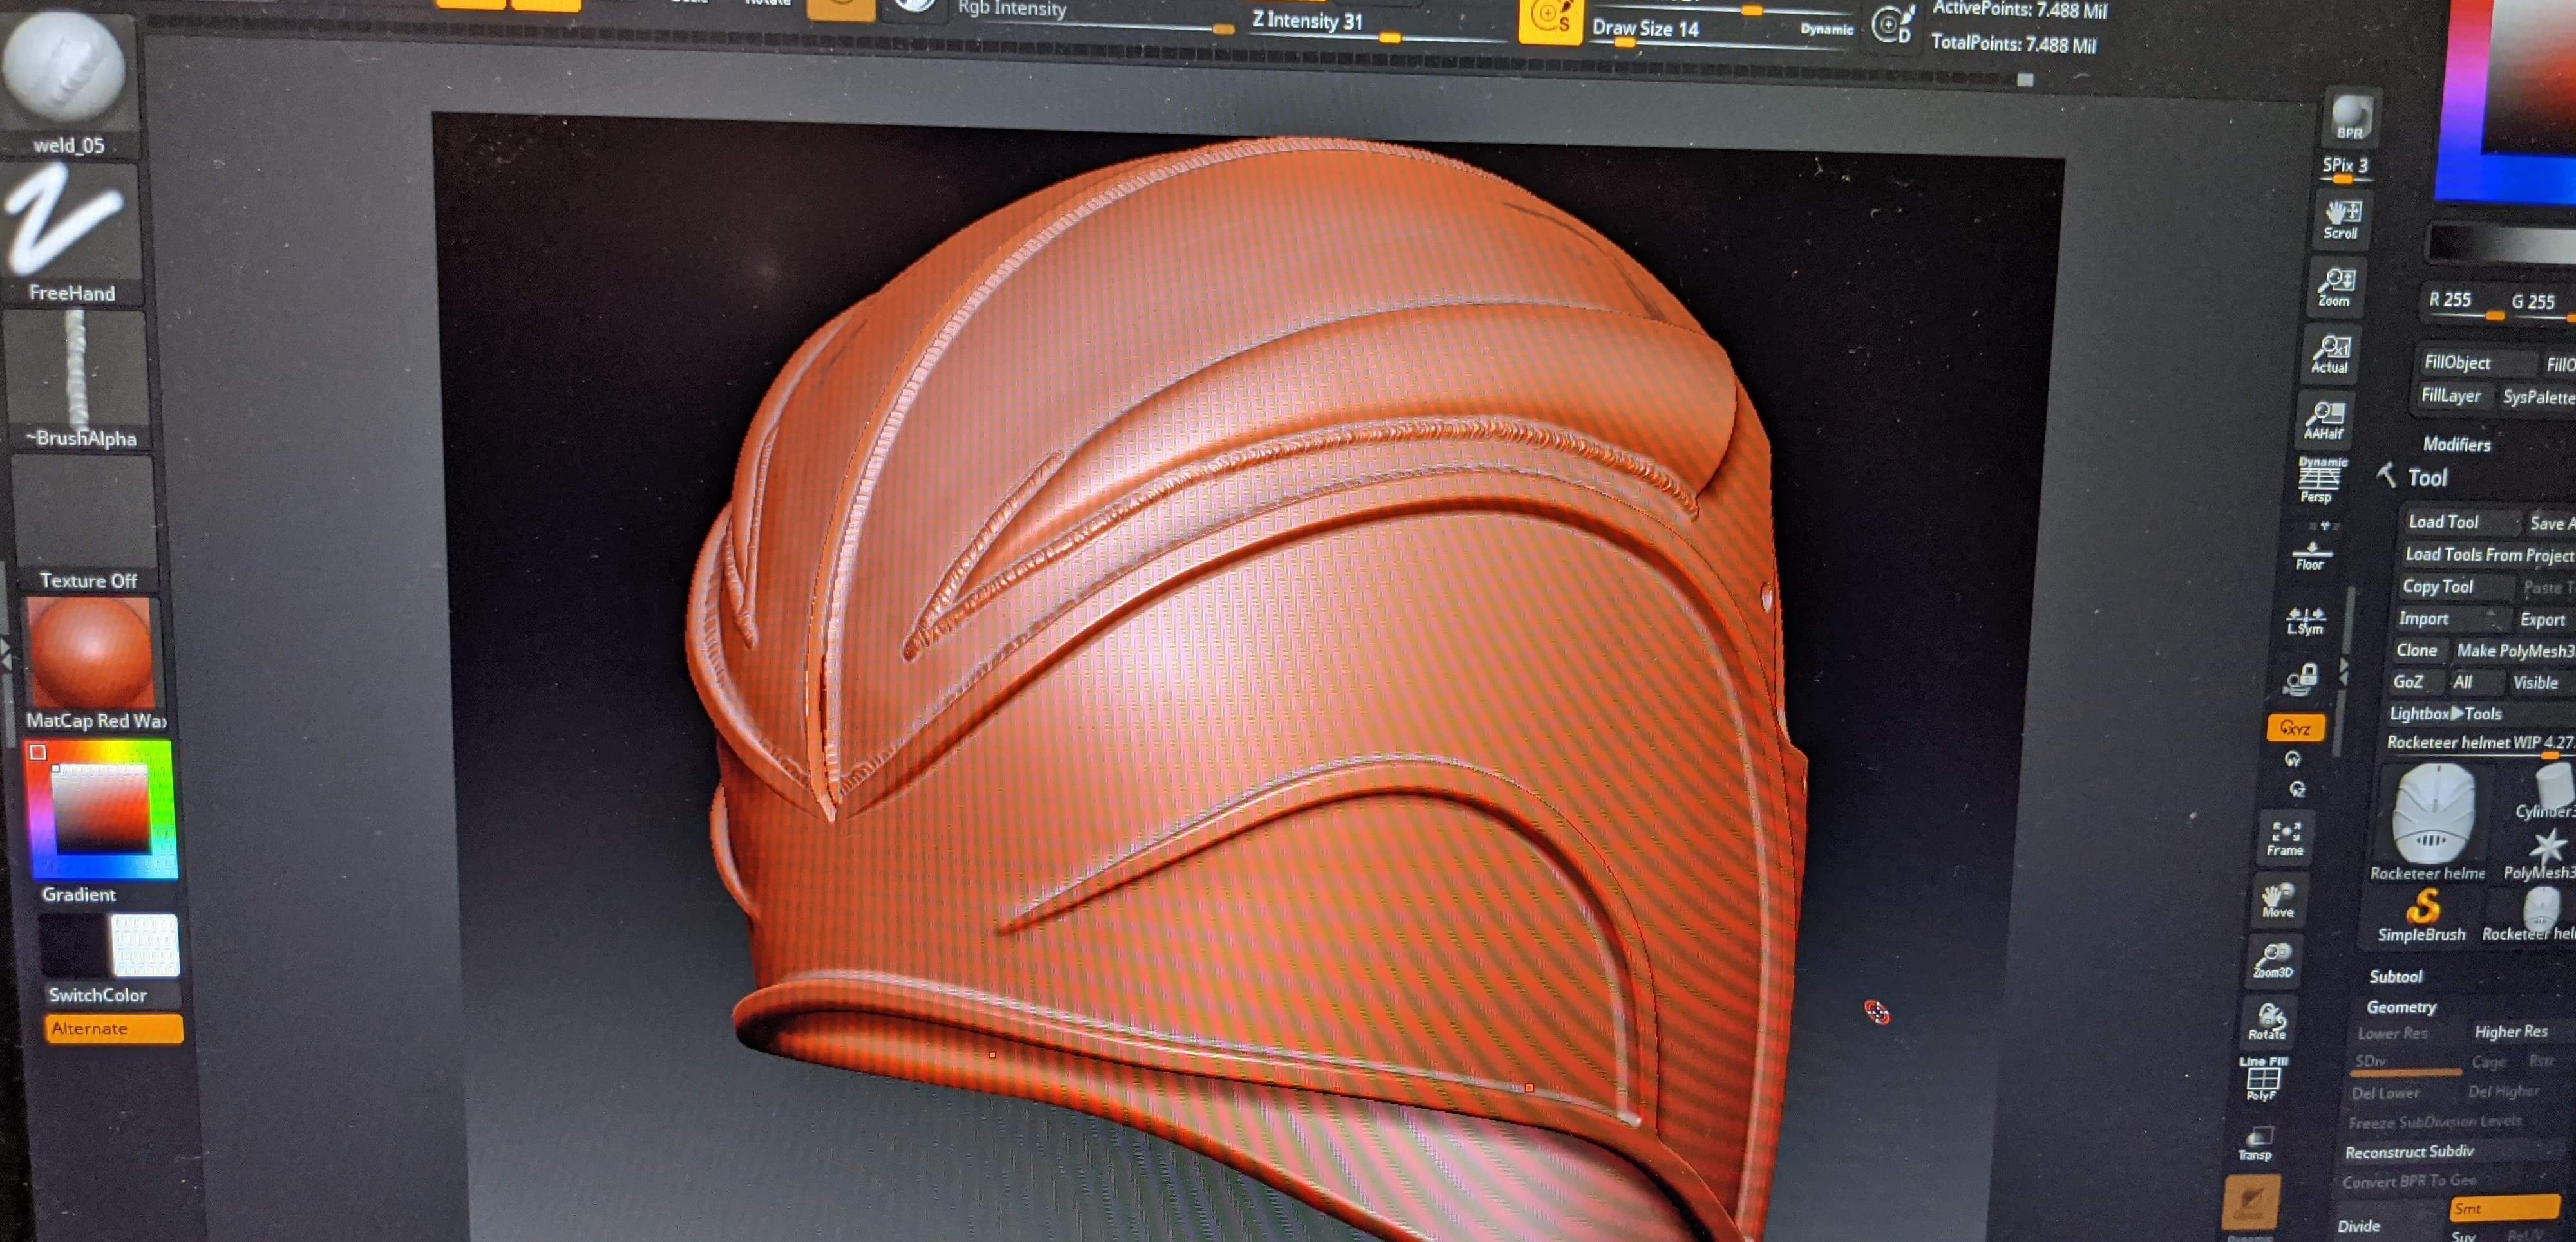Toggle XYZ rotation mode

(x=2295, y=728)
